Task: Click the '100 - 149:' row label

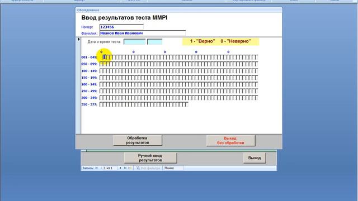Action: click(89, 71)
